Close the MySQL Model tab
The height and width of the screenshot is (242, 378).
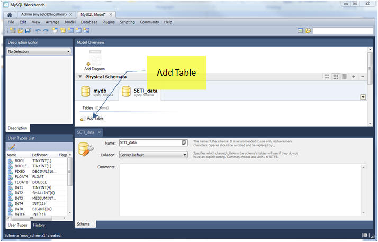pyautogui.click(x=111, y=14)
